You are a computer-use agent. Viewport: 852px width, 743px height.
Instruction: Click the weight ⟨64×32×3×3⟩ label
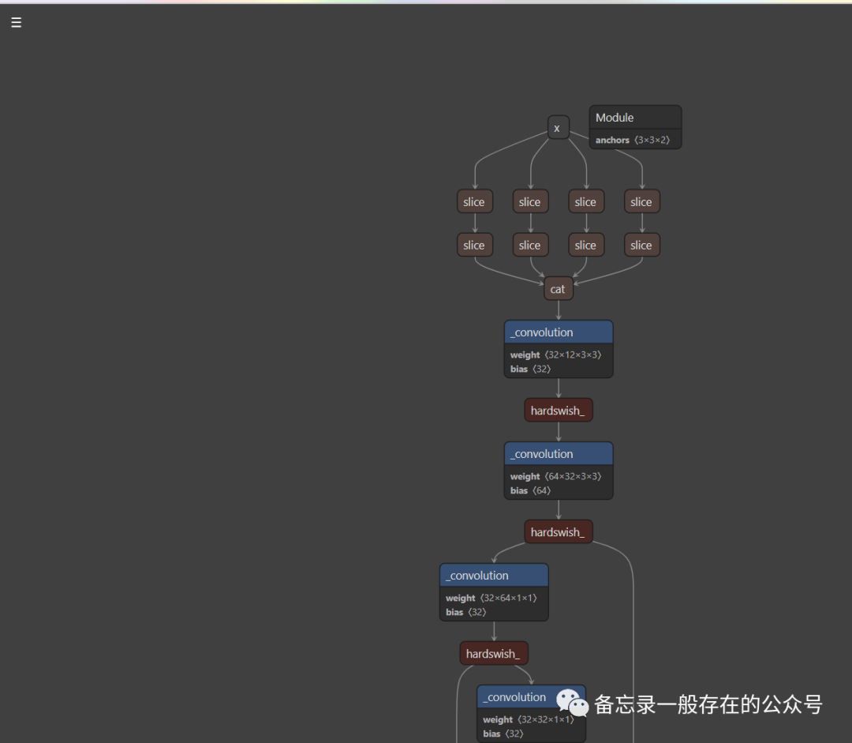[558, 476]
